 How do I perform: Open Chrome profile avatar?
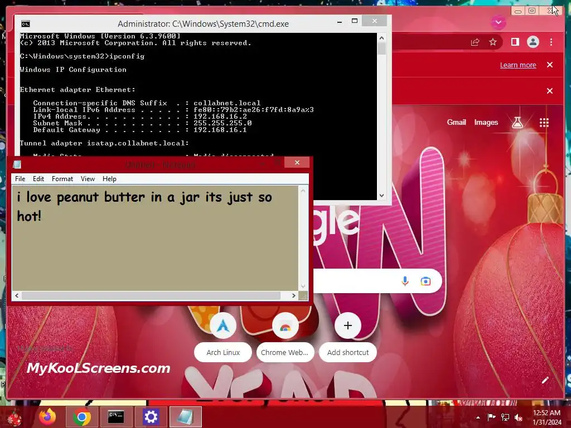533,42
